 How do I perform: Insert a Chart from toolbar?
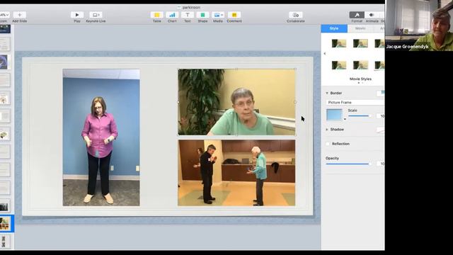[x=172, y=15]
